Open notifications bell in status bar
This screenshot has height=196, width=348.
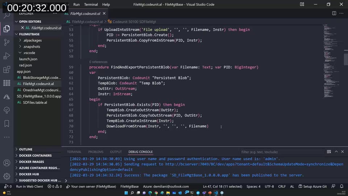[341, 186]
